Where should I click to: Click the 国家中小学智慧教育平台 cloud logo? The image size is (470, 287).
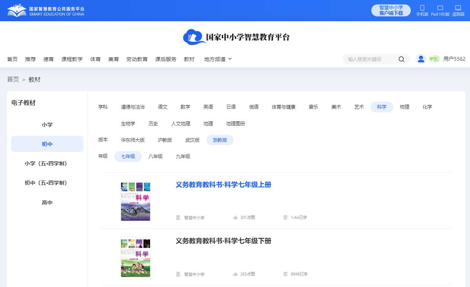pyautogui.click(x=236, y=37)
